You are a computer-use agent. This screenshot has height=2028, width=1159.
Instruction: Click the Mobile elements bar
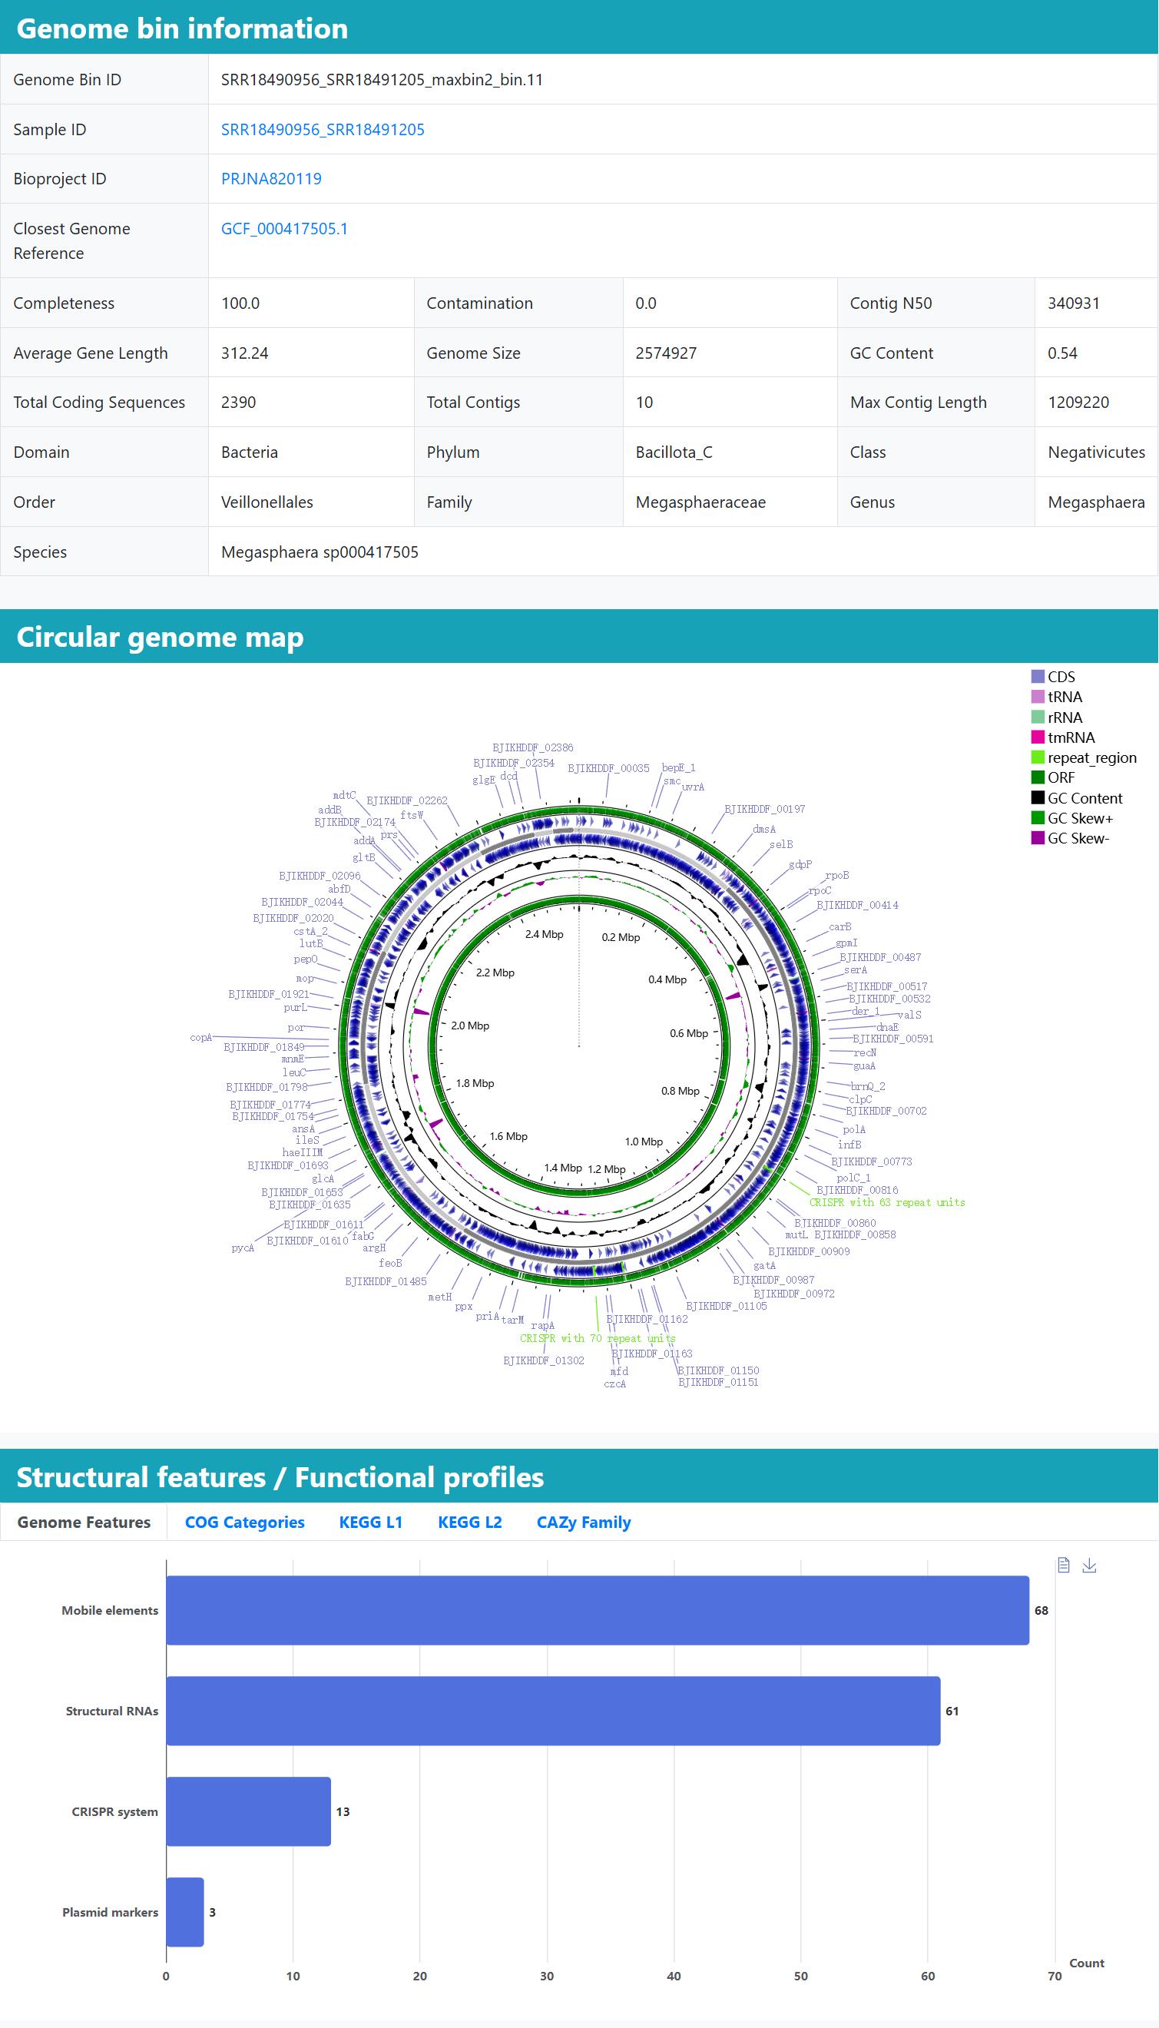coord(597,1609)
